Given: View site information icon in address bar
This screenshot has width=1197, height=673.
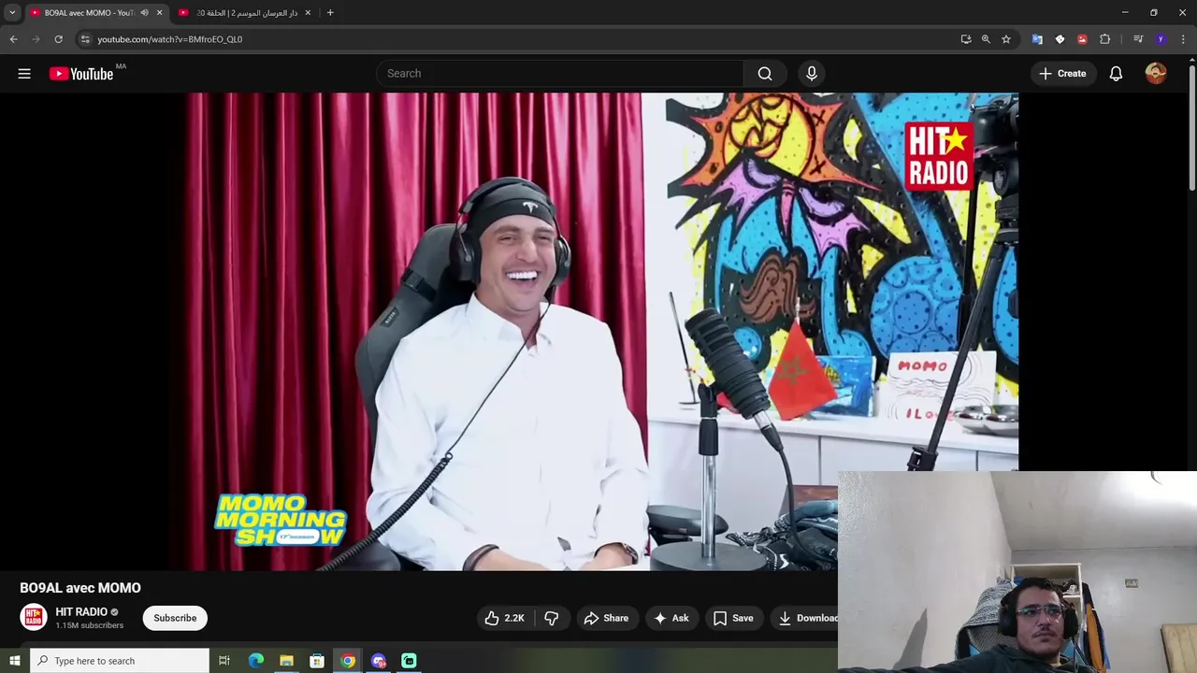Looking at the screenshot, I should click(x=85, y=39).
